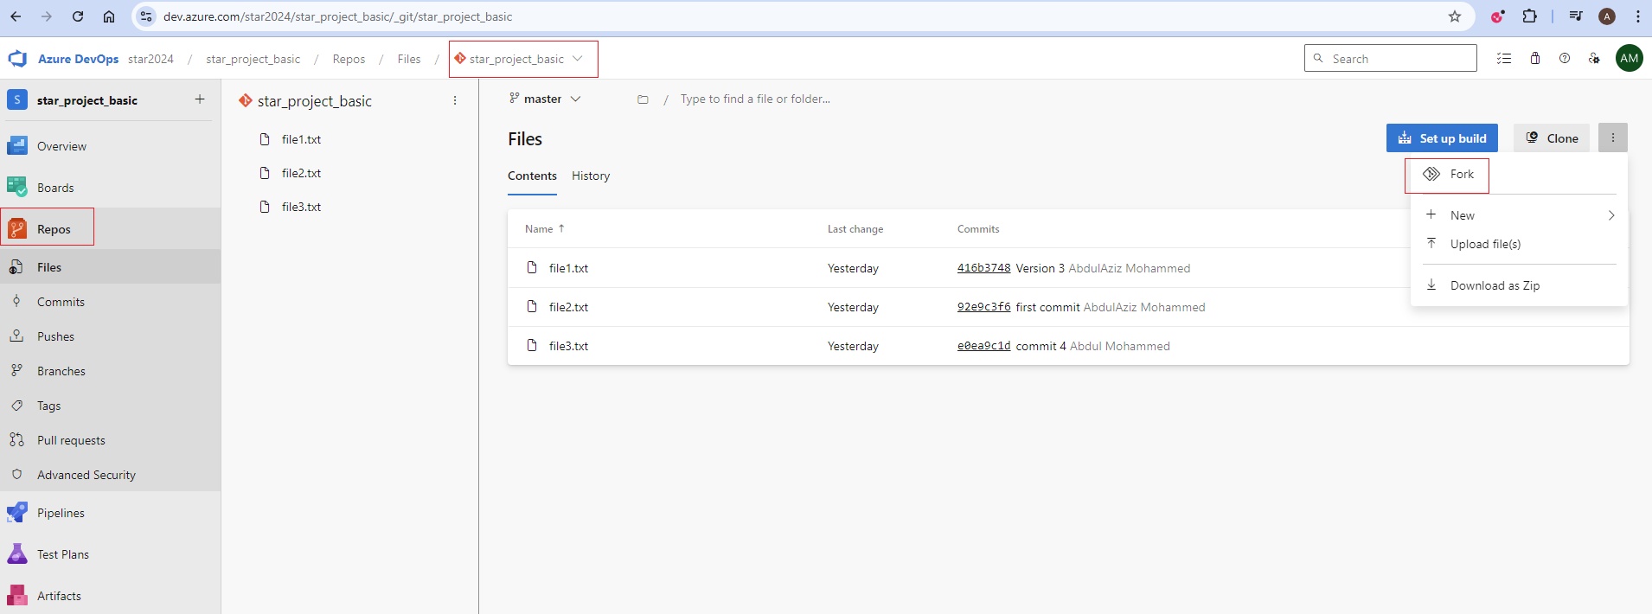Click the Set up build button

point(1442,138)
